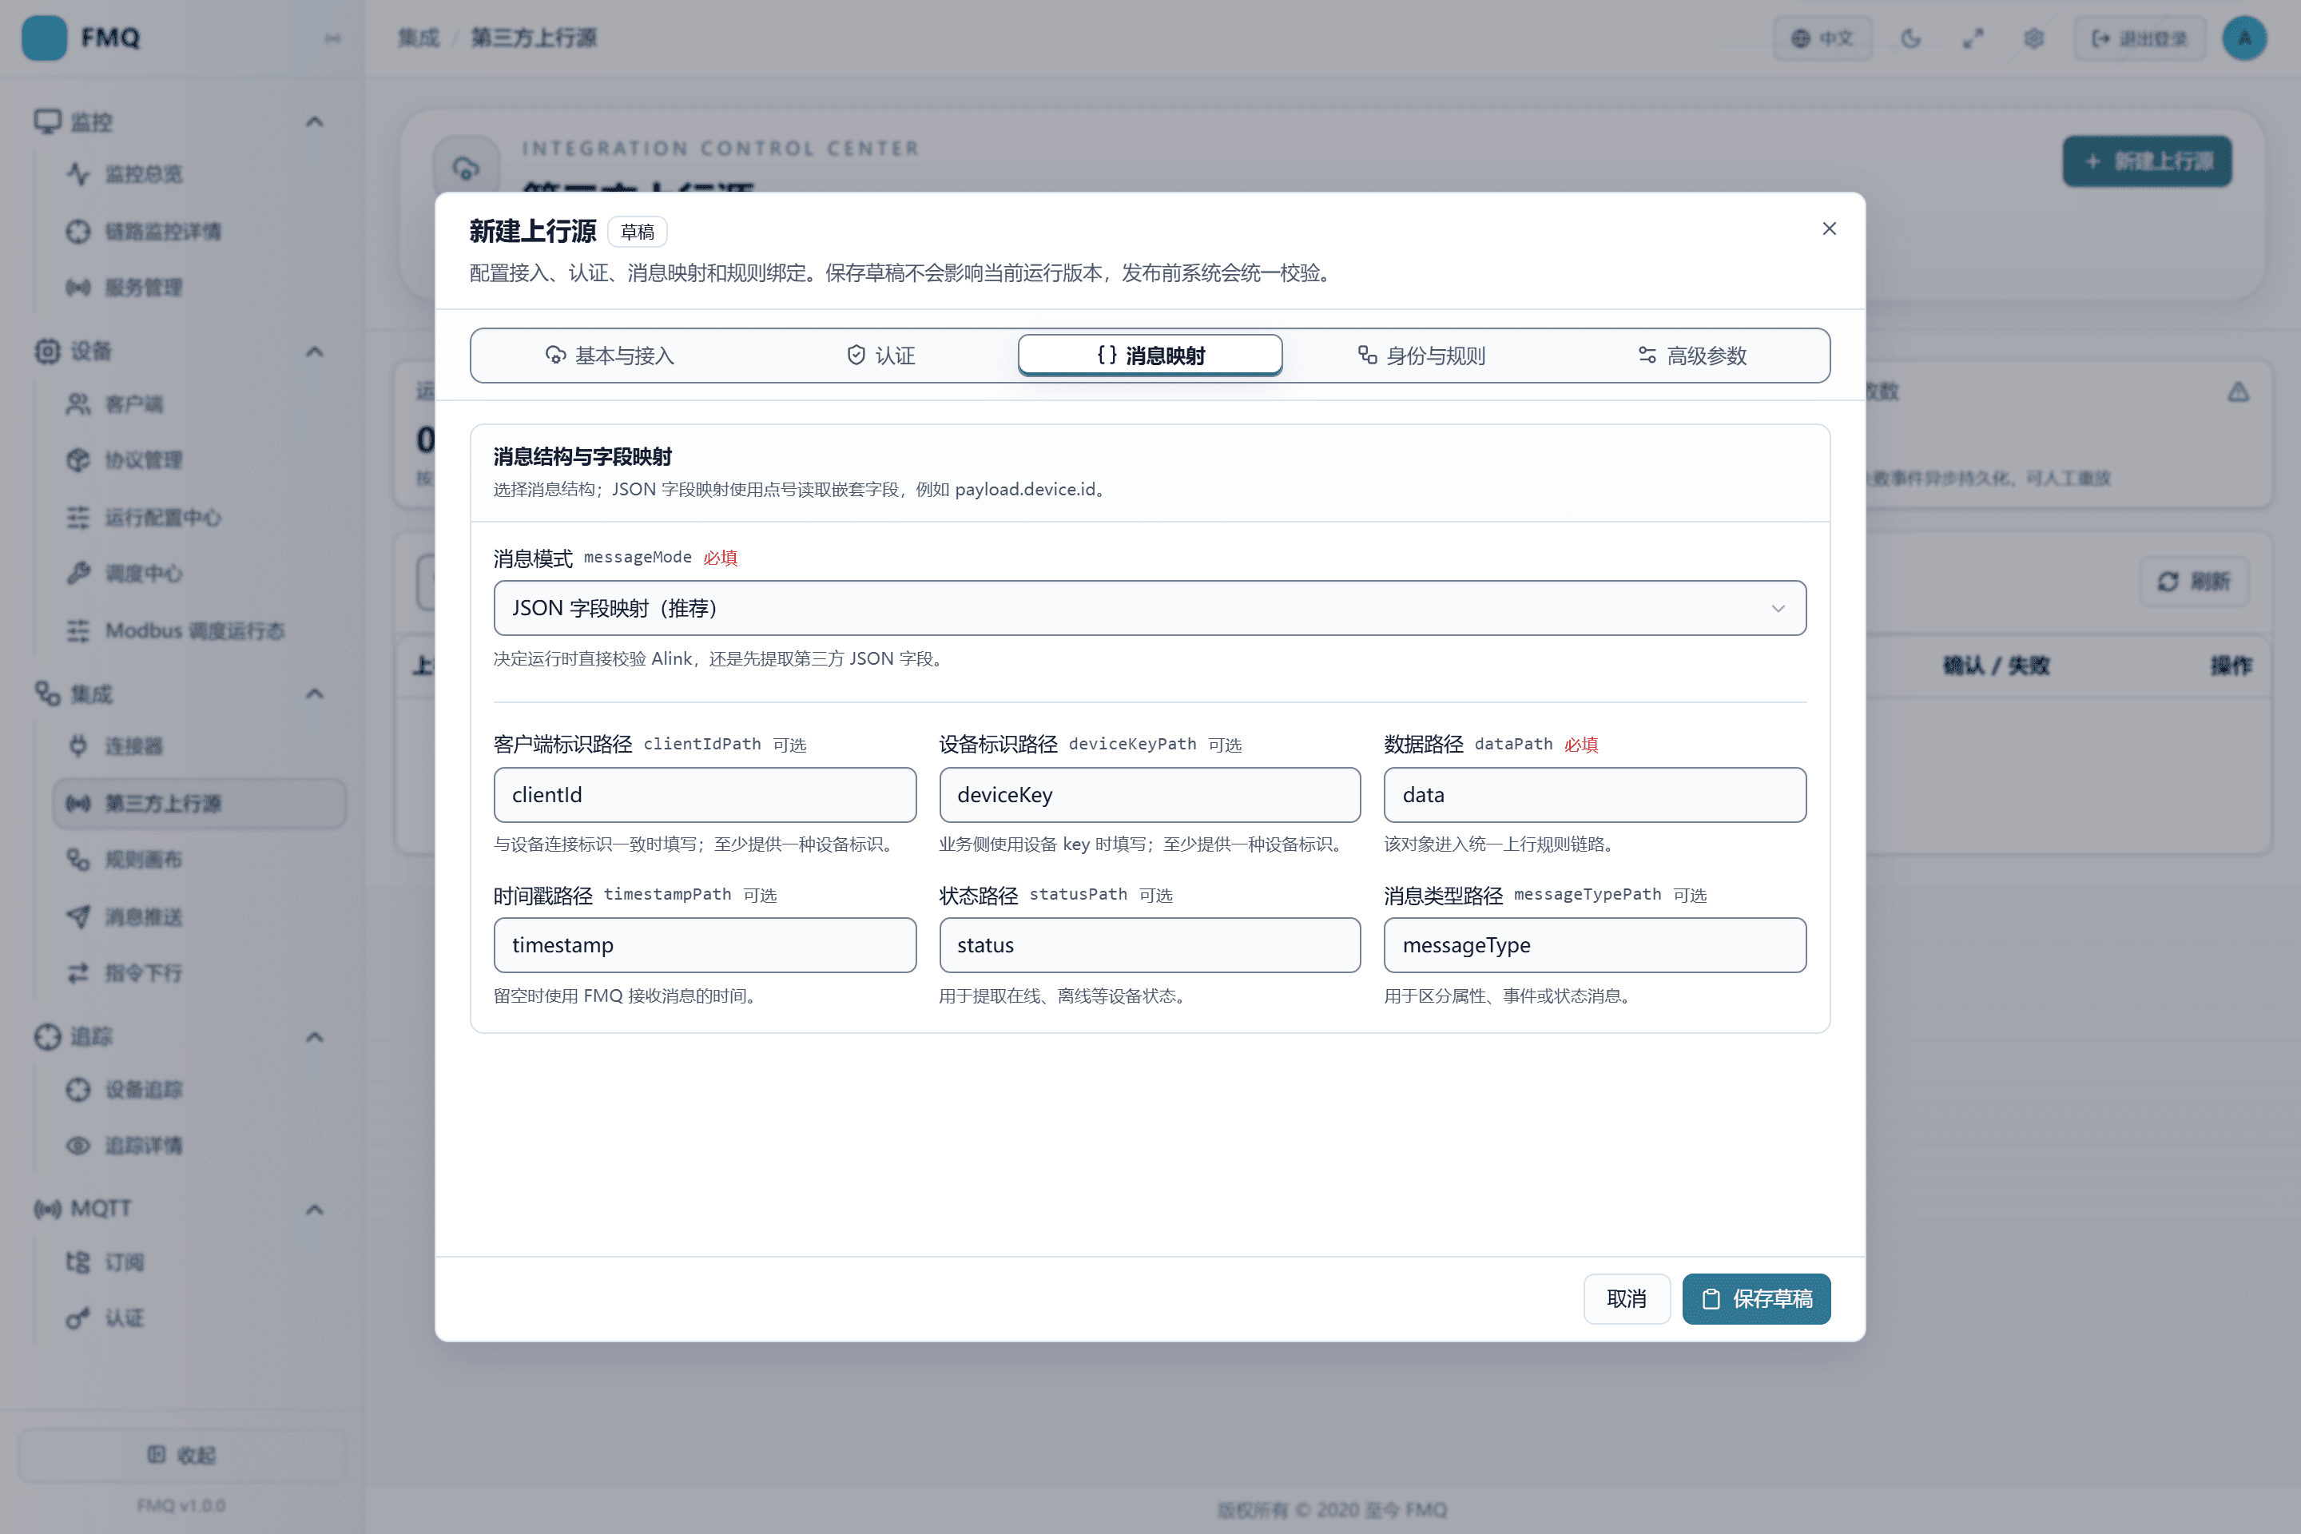The width and height of the screenshot is (2301, 1534).
Task: Click the deviceKeyPath input field
Action: point(1150,794)
